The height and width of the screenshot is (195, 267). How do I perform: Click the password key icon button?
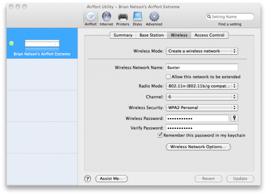[x=234, y=118]
